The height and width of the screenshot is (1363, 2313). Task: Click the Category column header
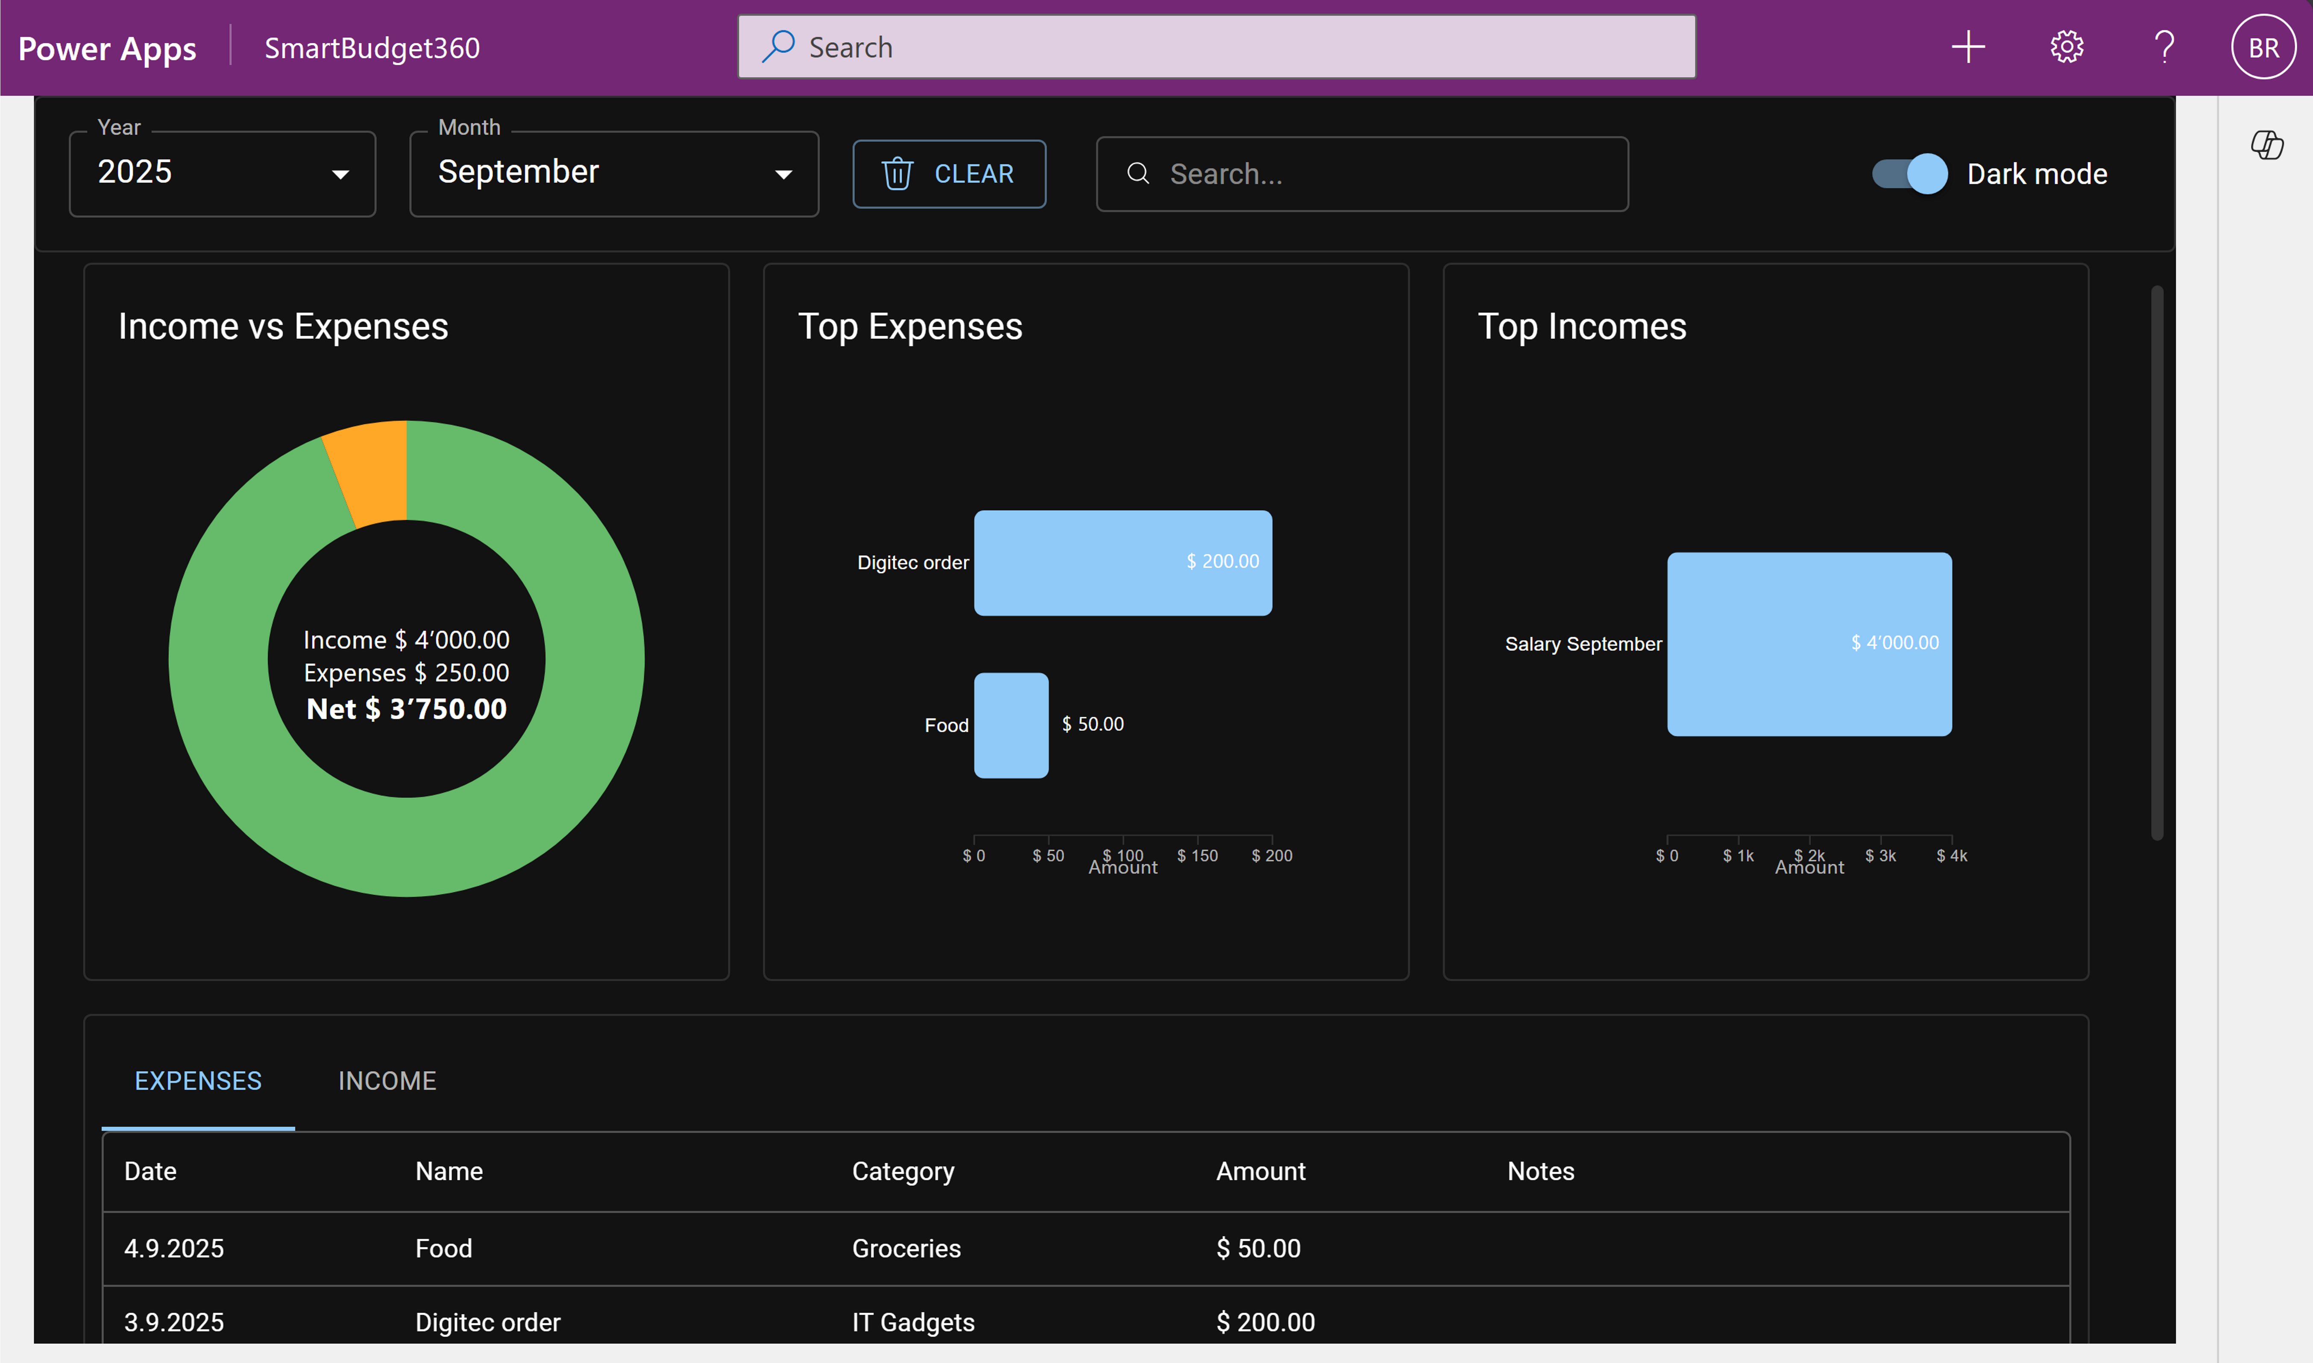click(x=903, y=1171)
